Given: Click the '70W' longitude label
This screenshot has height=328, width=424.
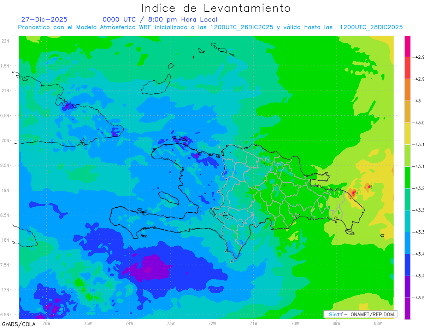Looking at the screenshot, I should pos(295,323).
